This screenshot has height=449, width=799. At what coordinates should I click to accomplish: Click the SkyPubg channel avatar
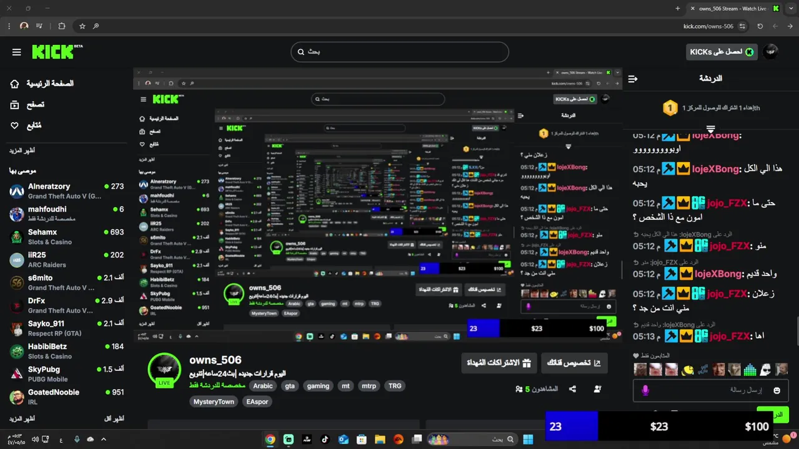coord(17,374)
